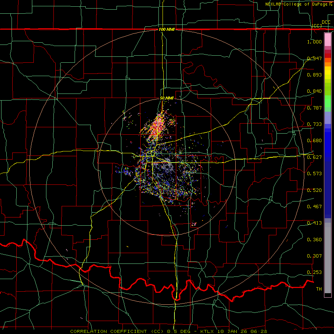
Task: Click the 0.627 scale value
Action: pos(314,157)
